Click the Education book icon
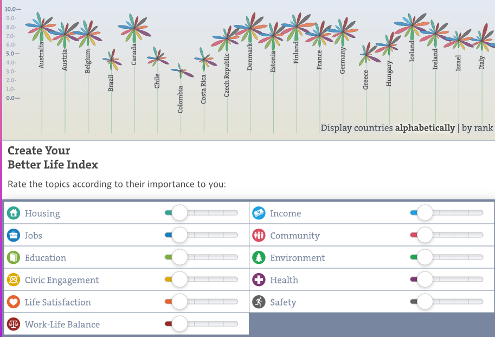Viewport: 495px width, 337px height. tap(14, 257)
